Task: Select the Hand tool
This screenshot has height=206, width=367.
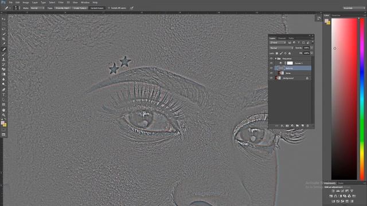Action: [3, 110]
